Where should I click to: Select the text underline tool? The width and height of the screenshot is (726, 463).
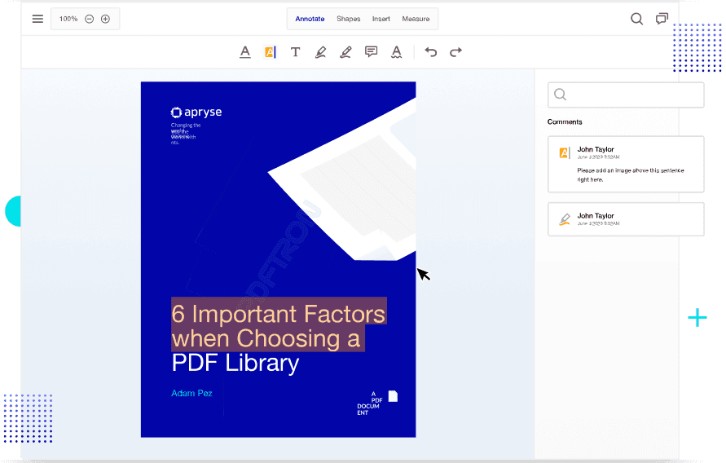point(245,52)
